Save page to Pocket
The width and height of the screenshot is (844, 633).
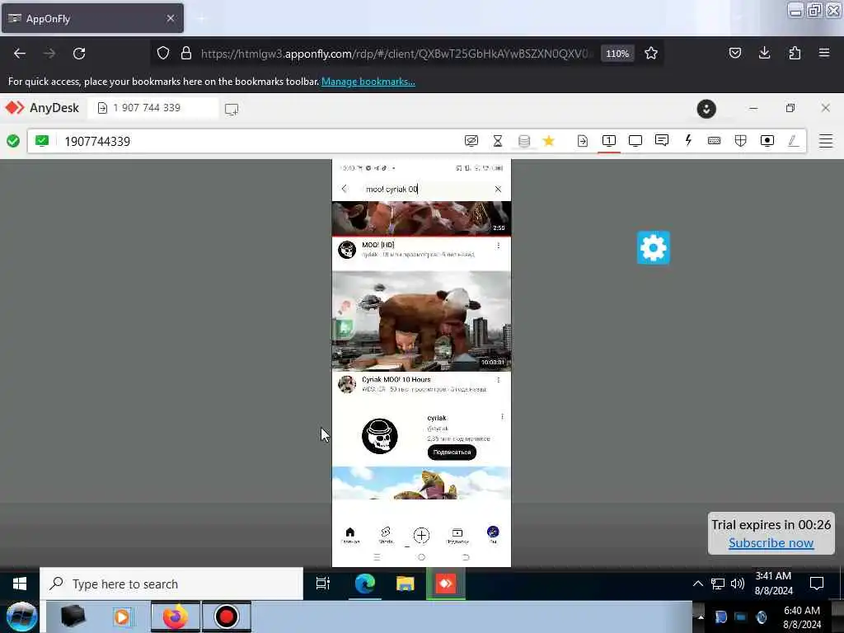[x=734, y=53]
